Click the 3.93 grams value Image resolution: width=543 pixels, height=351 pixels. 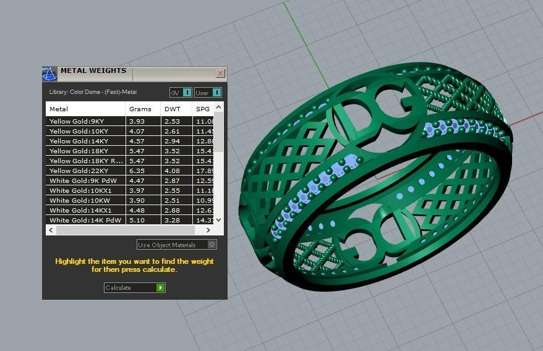tap(137, 122)
